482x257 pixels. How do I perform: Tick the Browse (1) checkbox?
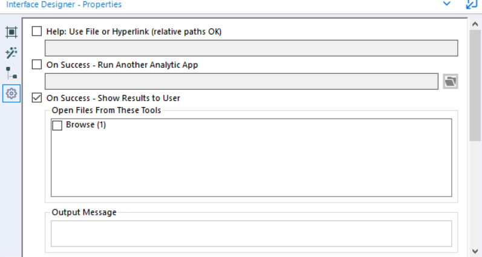57,125
